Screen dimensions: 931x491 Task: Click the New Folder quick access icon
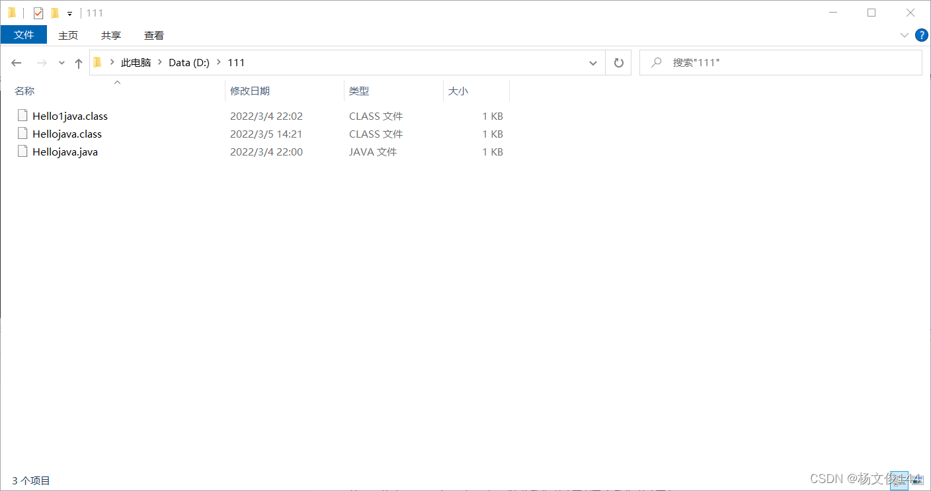(x=55, y=13)
